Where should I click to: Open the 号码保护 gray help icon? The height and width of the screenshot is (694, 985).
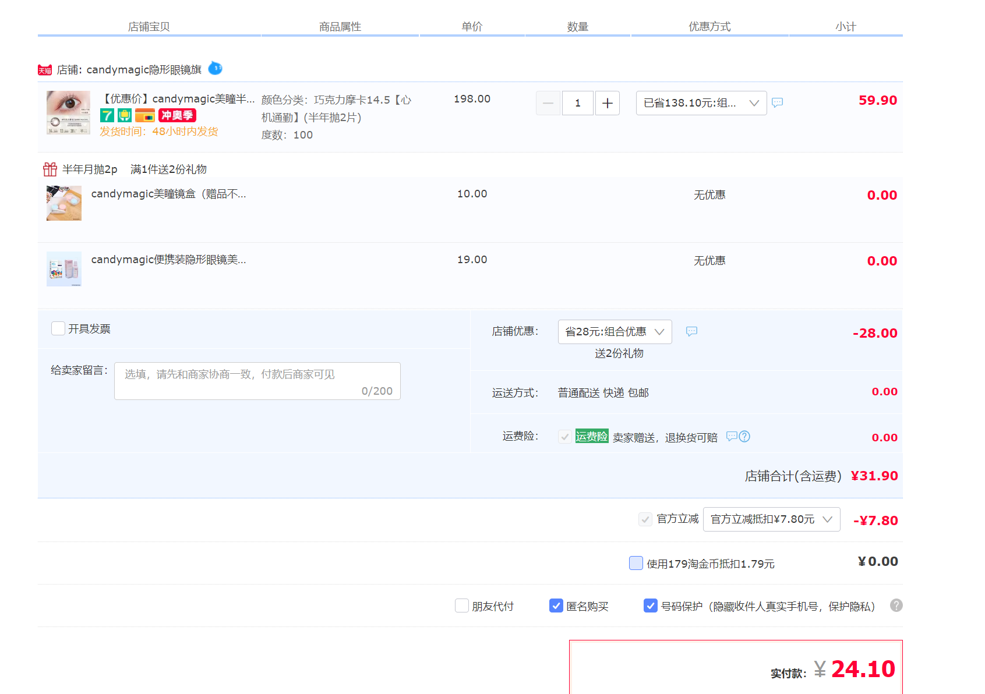coord(896,606)
